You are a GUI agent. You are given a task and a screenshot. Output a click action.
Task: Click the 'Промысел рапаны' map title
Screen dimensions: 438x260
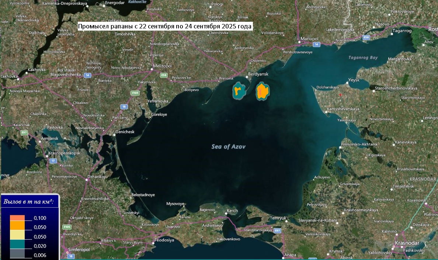coord(165,27)
